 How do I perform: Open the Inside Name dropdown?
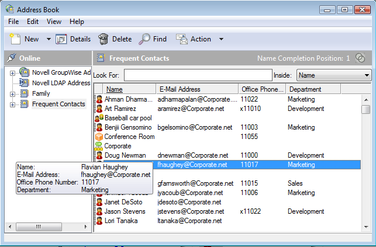pos(334,75)
